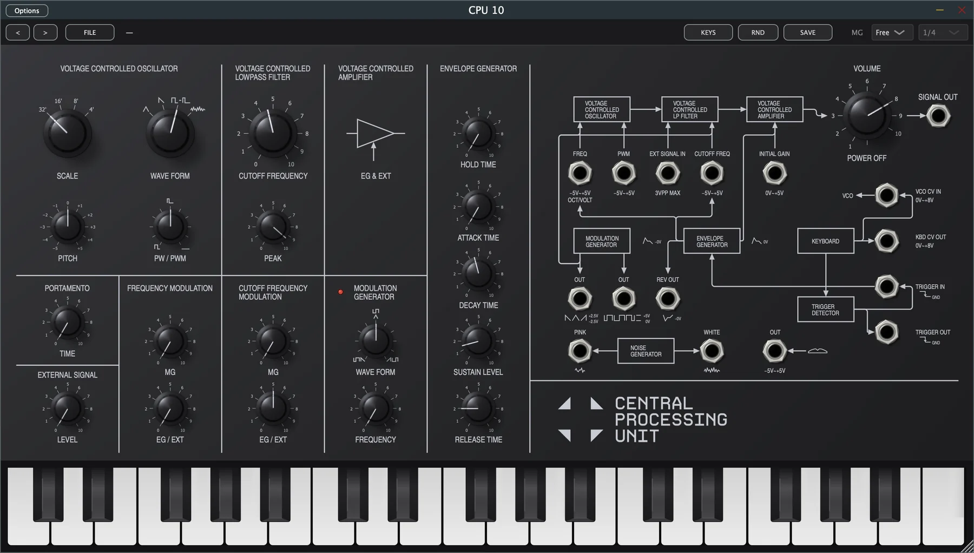Image resolution: width=974 pixels, height=553 pixels.
Task: Click the REV OUT jack
Action: coord(667,298)
